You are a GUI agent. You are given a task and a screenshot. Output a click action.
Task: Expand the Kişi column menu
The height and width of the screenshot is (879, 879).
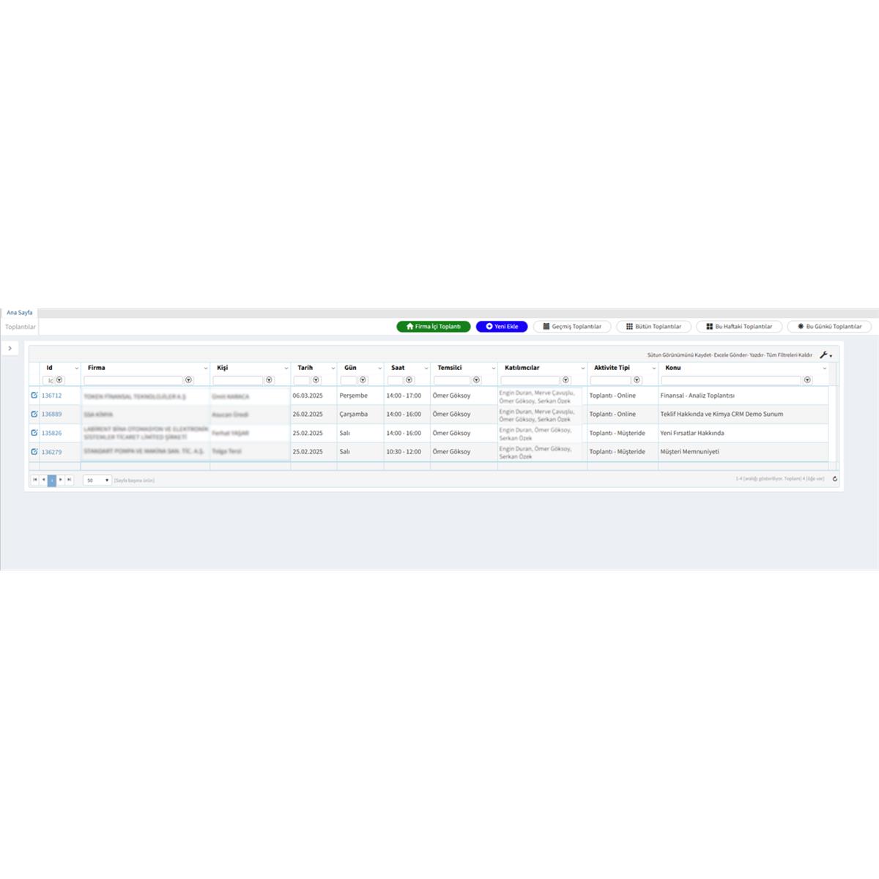tap(286, 368)
